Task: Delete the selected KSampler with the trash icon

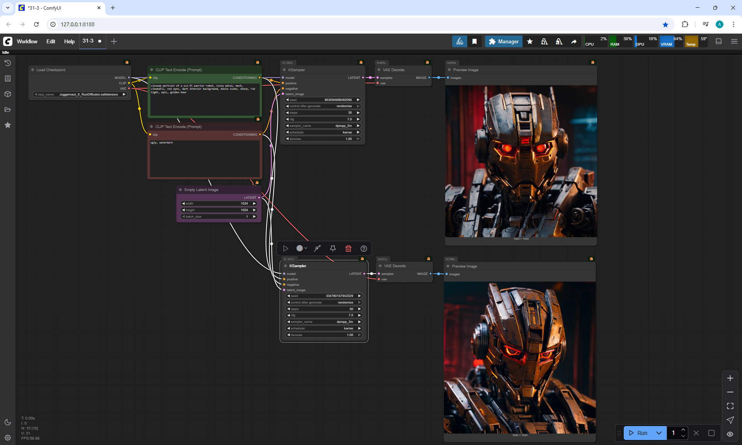Action: (348, 249)
